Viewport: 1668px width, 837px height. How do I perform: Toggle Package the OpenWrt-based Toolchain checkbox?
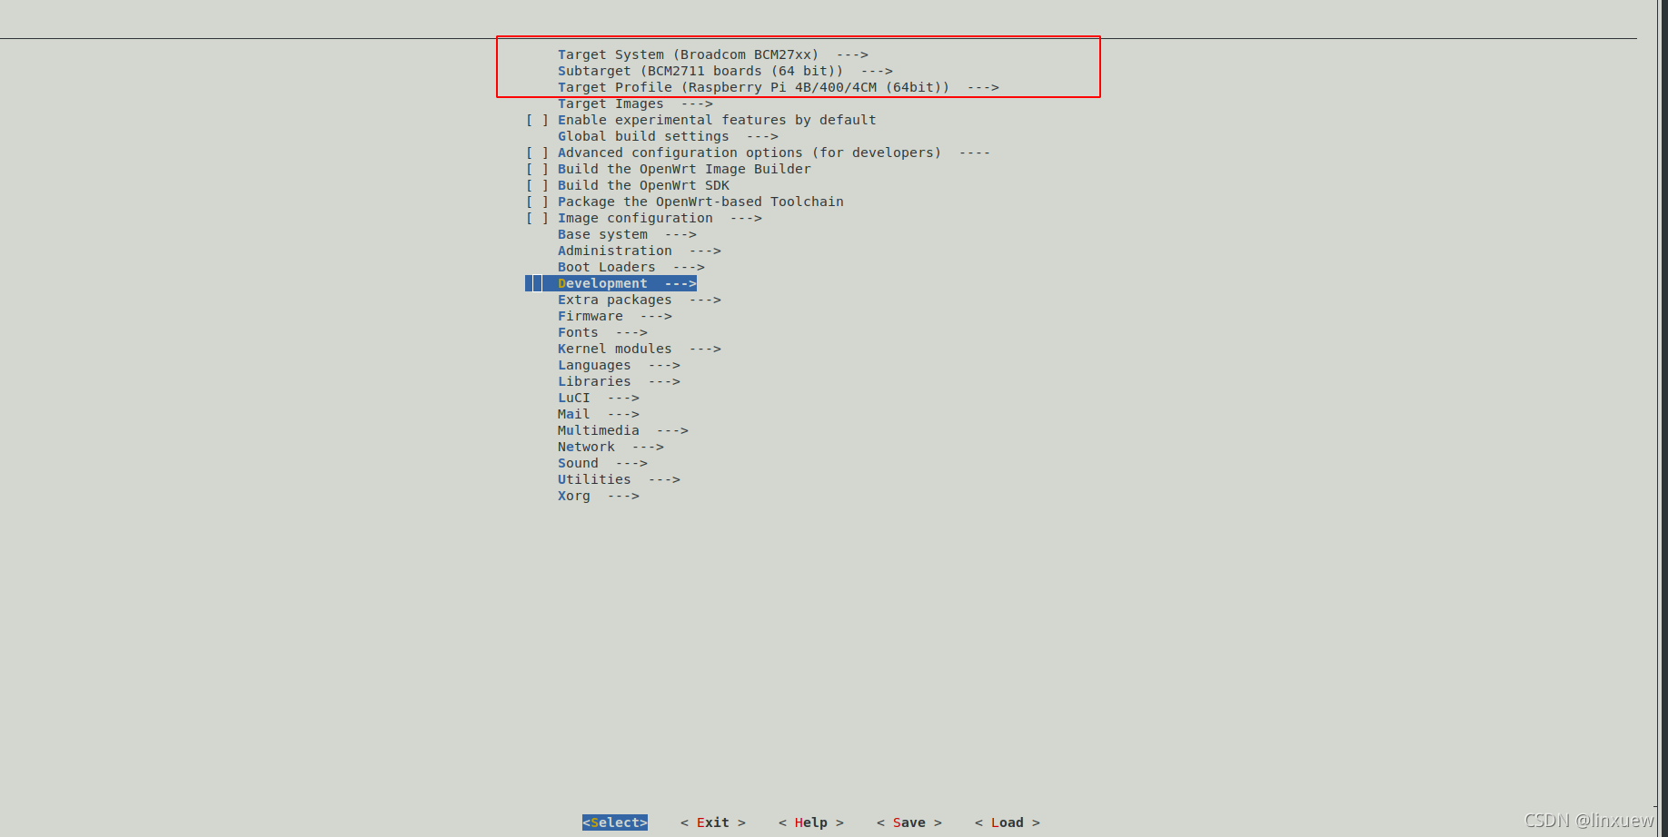click(x=537, y=202)
